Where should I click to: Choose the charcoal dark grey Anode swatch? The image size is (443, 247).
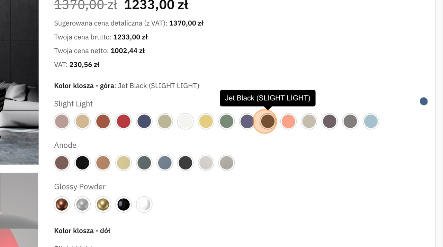point(185,163)
